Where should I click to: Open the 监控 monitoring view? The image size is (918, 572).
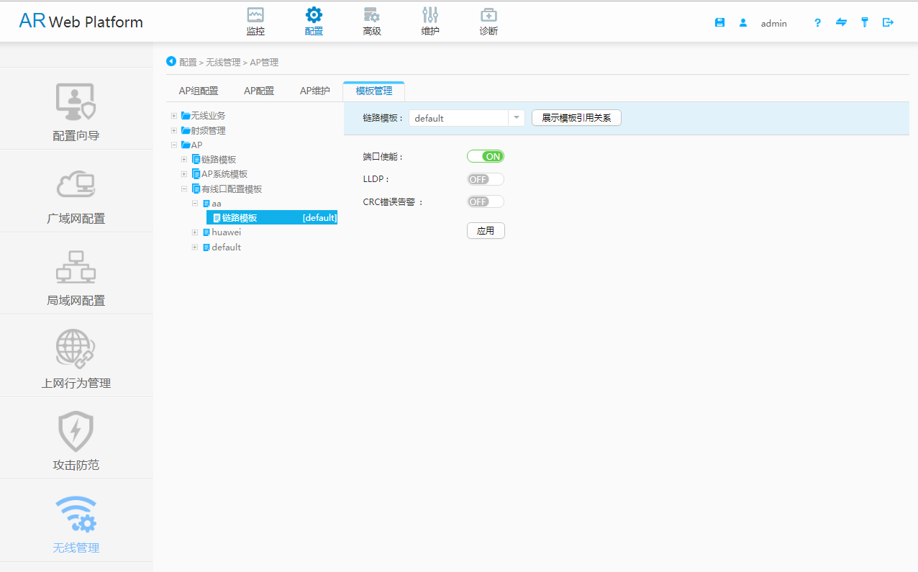click(x=255, y=20)
